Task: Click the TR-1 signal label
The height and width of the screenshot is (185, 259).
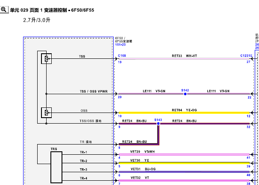Action: click(83, 152)
